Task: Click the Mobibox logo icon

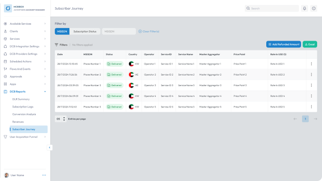Action: coord(8,8)
